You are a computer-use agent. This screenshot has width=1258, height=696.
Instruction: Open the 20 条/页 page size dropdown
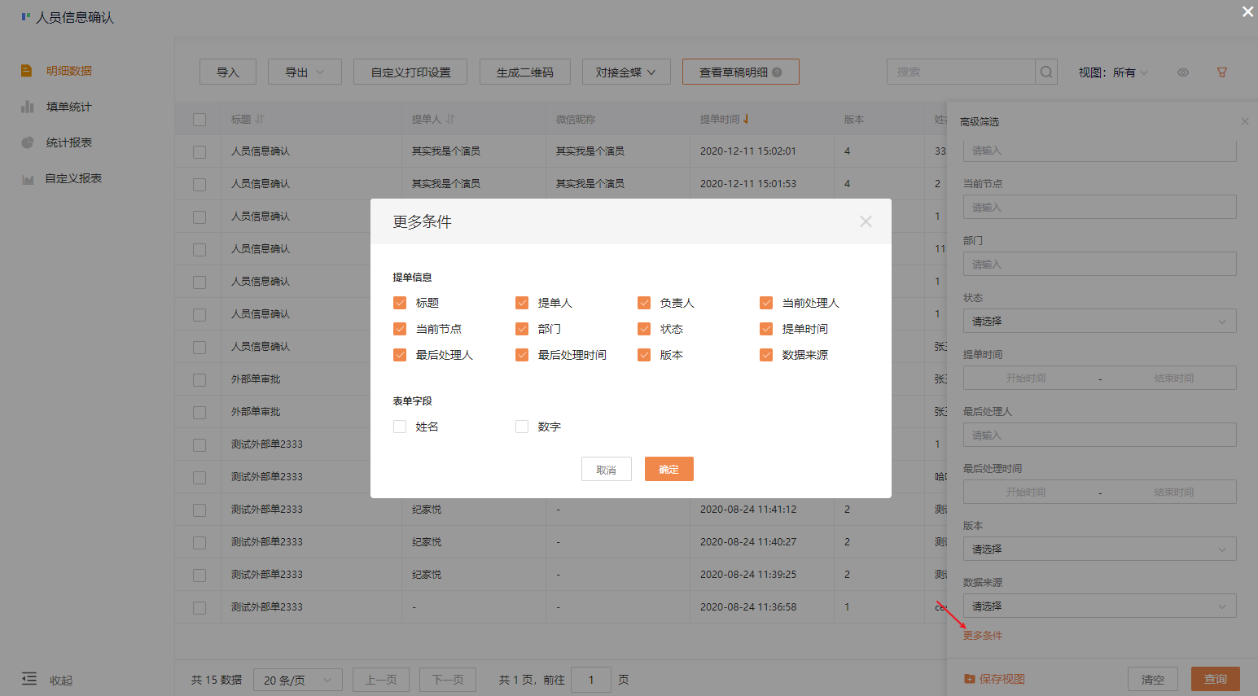coord(298,680)
